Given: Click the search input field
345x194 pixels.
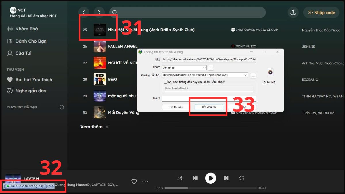Looking at the screenshot, I should [x=187, y=12].
